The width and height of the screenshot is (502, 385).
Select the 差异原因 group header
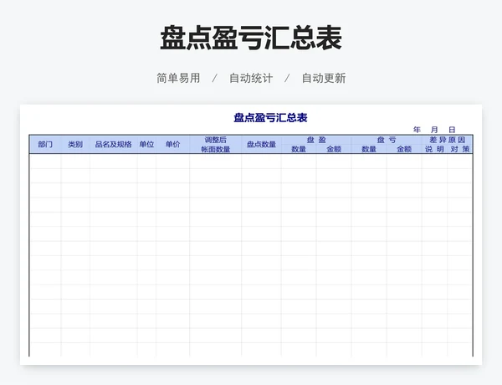point(448,140)
